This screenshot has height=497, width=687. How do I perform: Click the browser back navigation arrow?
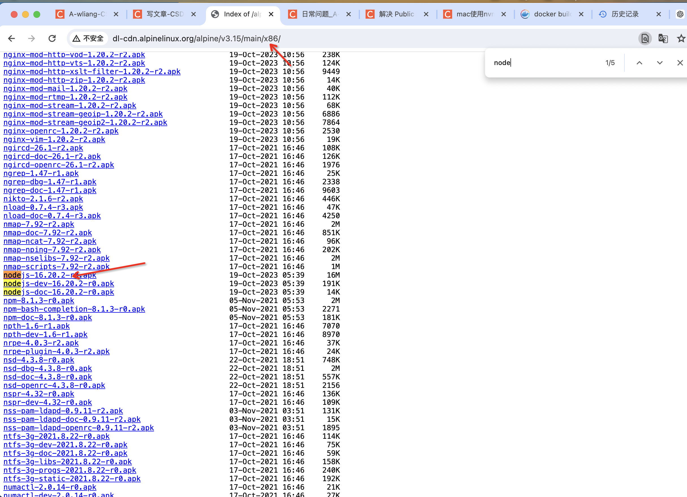point(12,38)
